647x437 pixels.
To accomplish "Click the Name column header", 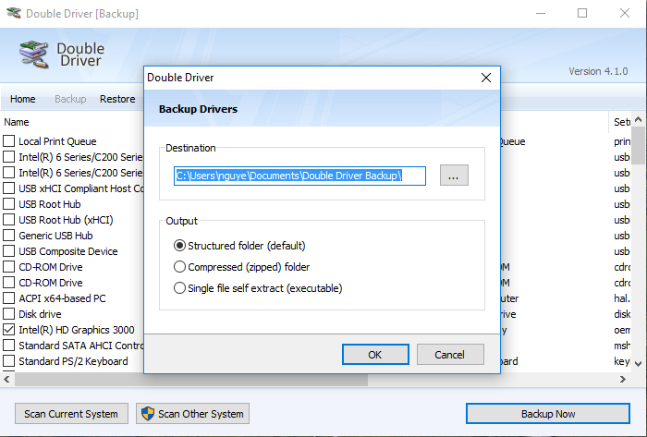I will click(17, 122).
